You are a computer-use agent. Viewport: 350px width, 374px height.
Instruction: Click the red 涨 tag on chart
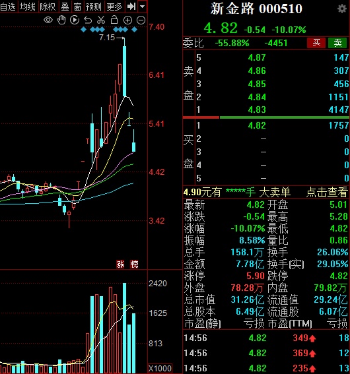pos(120,264)
